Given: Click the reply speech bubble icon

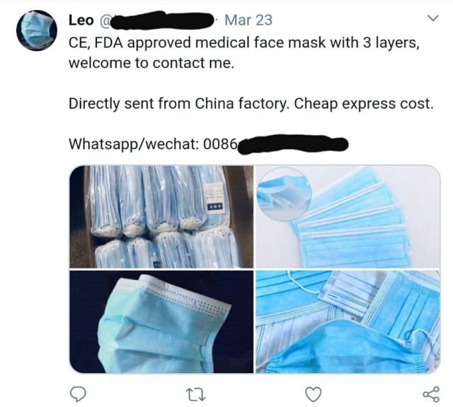Looking at the screenshot, I should (x=78, y=394).
